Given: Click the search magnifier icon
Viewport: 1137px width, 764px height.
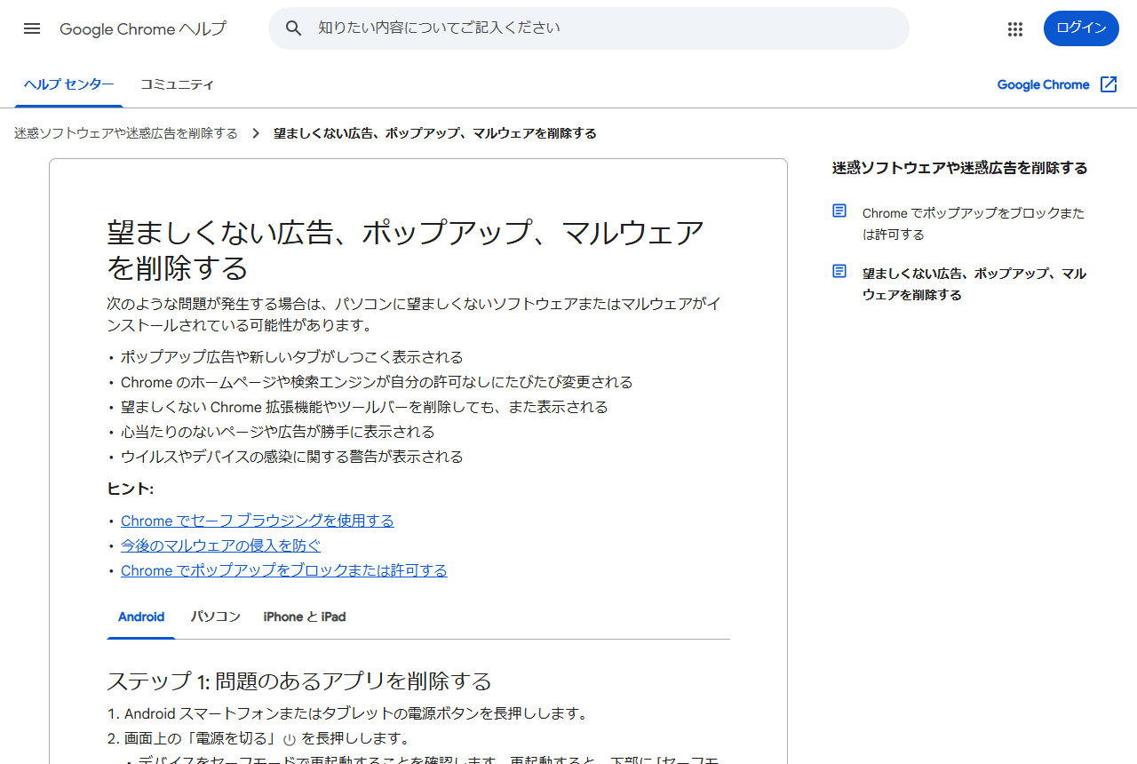Looking at the screenshot, I should (294, 28).
